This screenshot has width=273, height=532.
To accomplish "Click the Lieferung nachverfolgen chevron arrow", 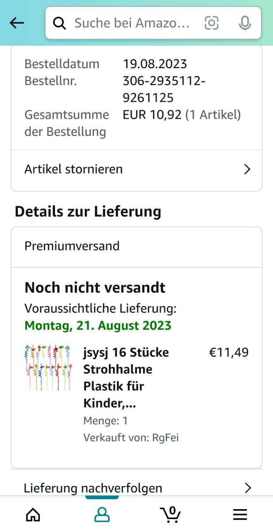I will pyautogui.click(x=248, y=488).
